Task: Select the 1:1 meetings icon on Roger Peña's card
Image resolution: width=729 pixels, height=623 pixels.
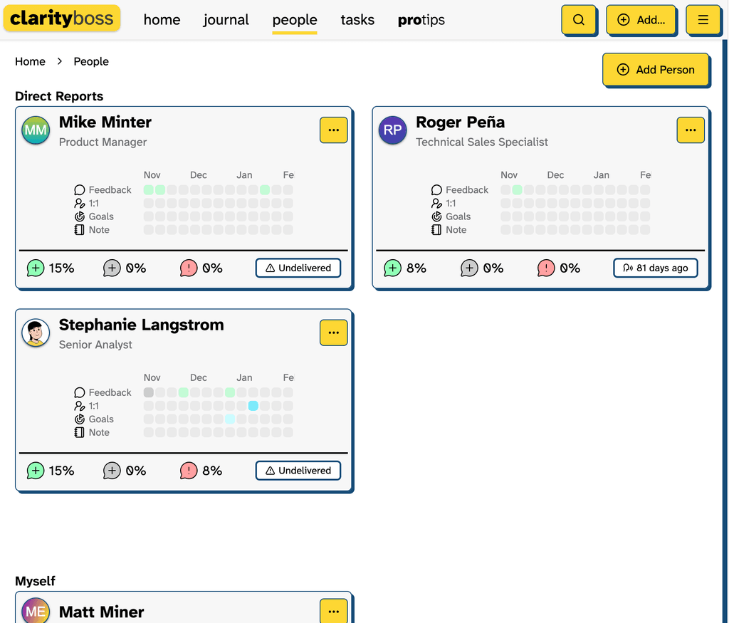Action: 437,203
